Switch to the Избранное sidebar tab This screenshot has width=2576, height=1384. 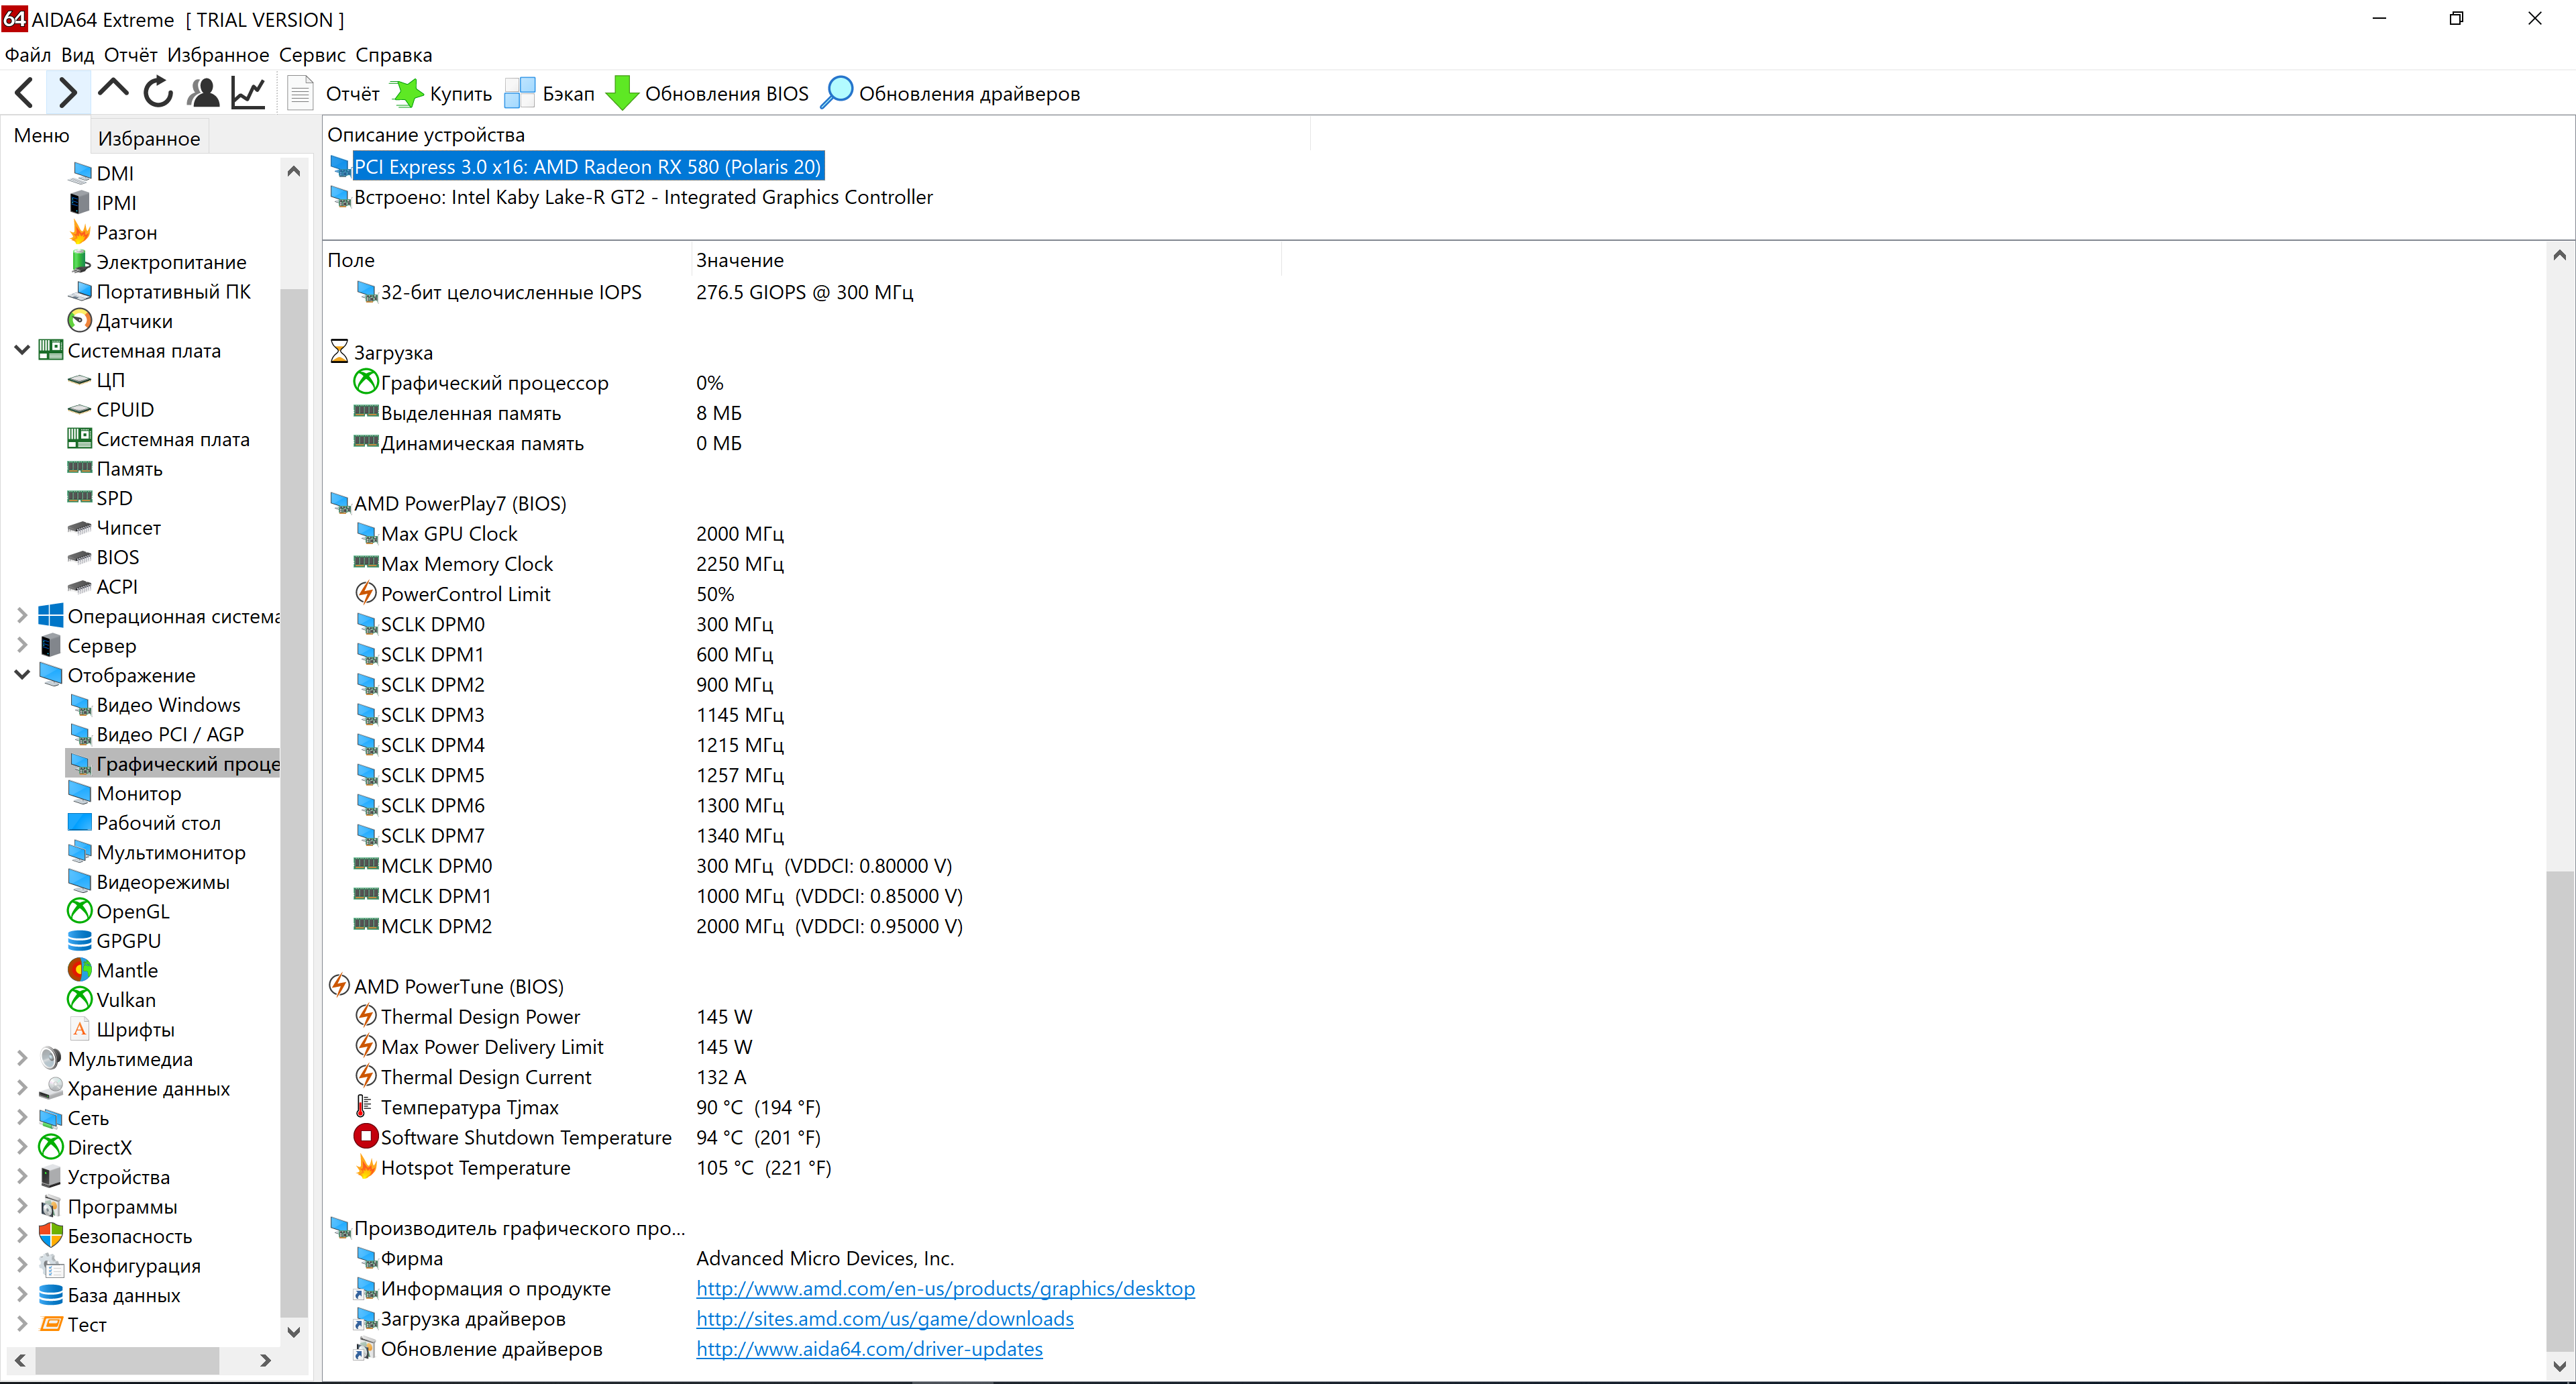click(149, 138)
